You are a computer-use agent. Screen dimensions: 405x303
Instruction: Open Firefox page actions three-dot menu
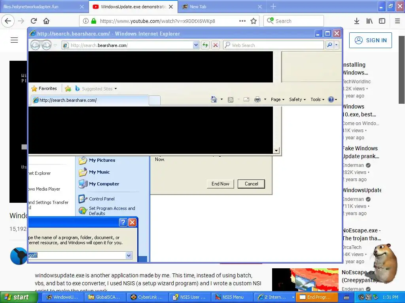(242, 21)
